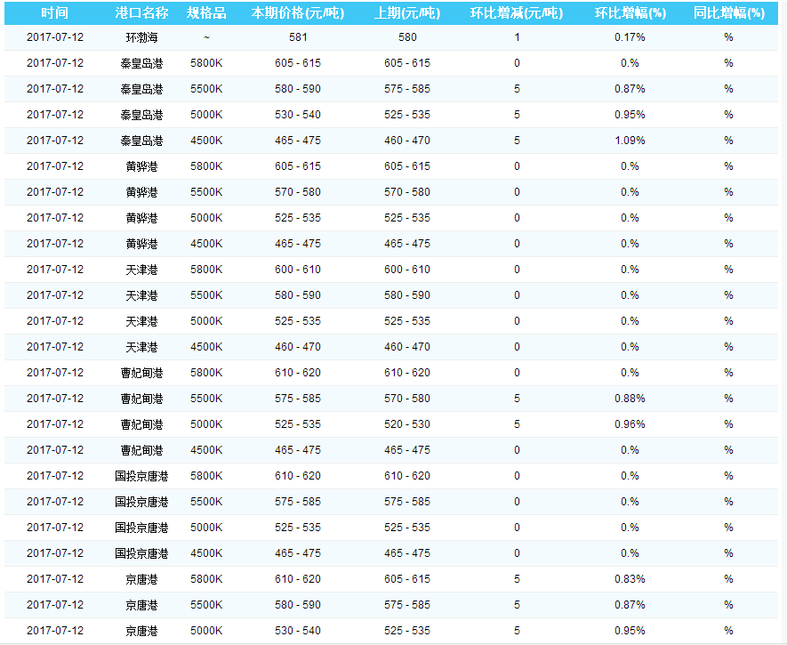Click 0.83% in the 京唐港 5800K row
This screenshot has height=645, width=787.
point(630,579)
